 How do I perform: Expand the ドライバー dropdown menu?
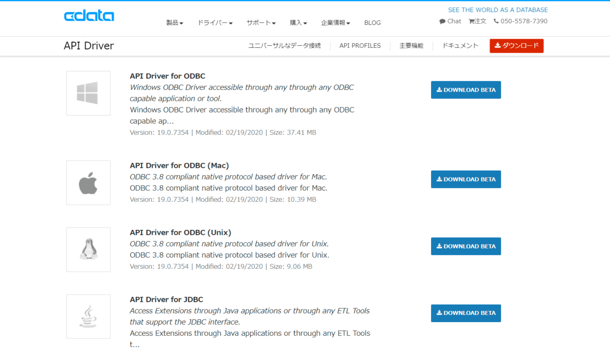pos(215,23)
